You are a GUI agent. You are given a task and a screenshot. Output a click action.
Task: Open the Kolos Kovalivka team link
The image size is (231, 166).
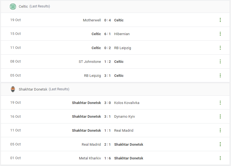click(127, 103)
